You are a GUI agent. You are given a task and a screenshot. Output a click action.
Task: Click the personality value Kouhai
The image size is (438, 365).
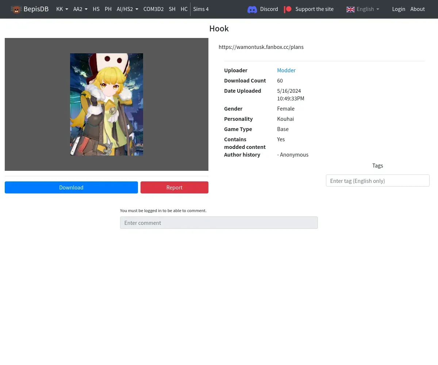pos(285,119)
